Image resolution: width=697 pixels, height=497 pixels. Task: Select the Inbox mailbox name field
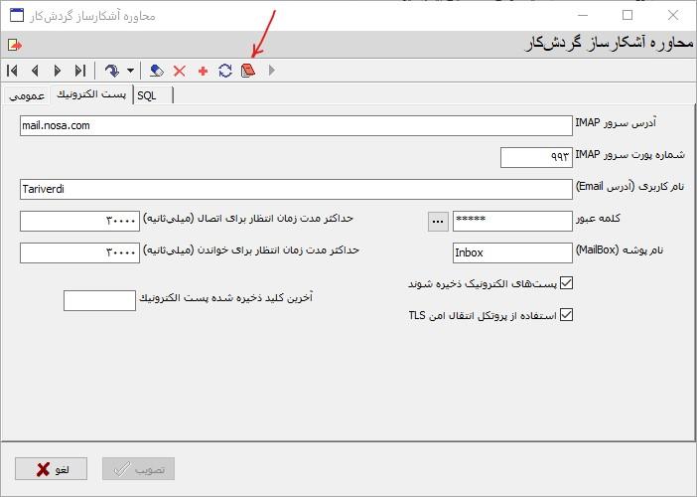[511, 252]
